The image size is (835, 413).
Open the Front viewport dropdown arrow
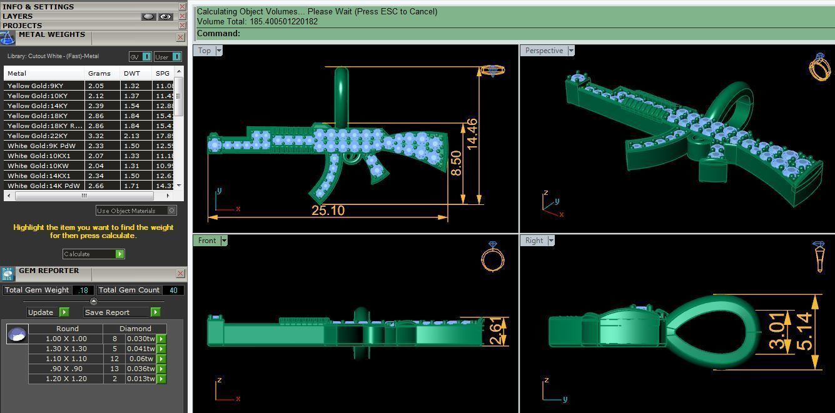[x=223, y=241]
